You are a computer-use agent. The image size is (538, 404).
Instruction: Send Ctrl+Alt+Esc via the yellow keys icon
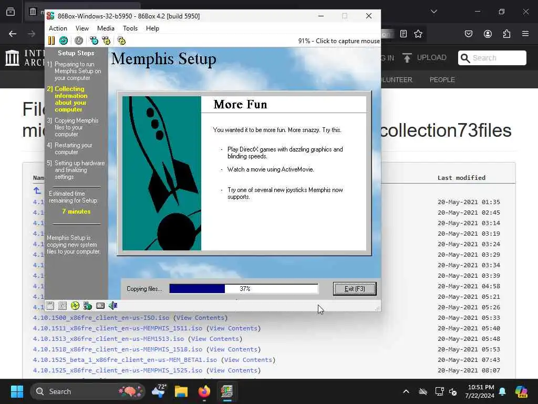[106, 41]
